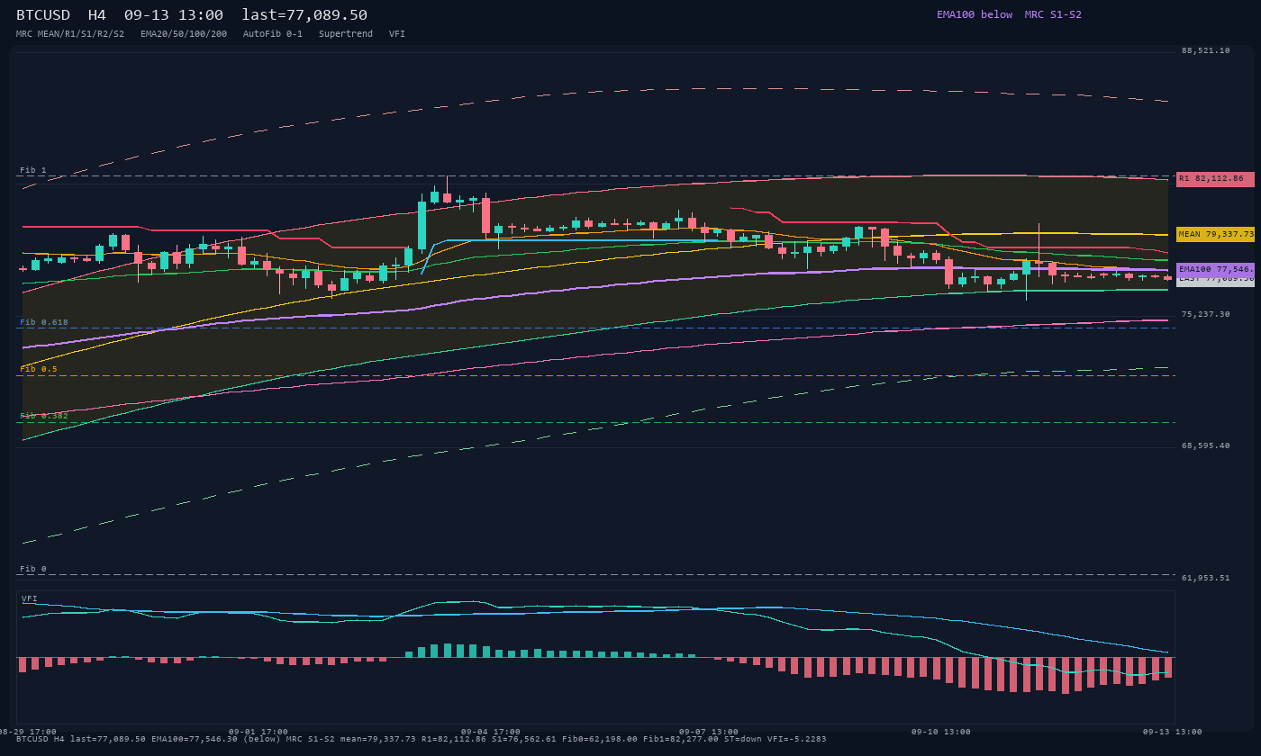Click the 'Fib 0.618' level label
Image resolution: width=1261 pixels, height=756 pixels.
click(x=44, y=322)
